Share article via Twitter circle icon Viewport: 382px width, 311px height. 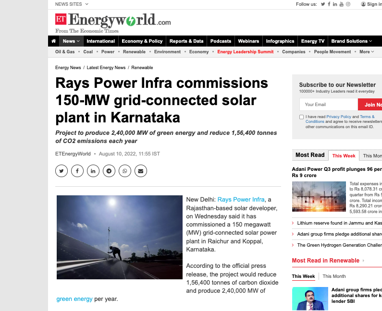[62, 170]
